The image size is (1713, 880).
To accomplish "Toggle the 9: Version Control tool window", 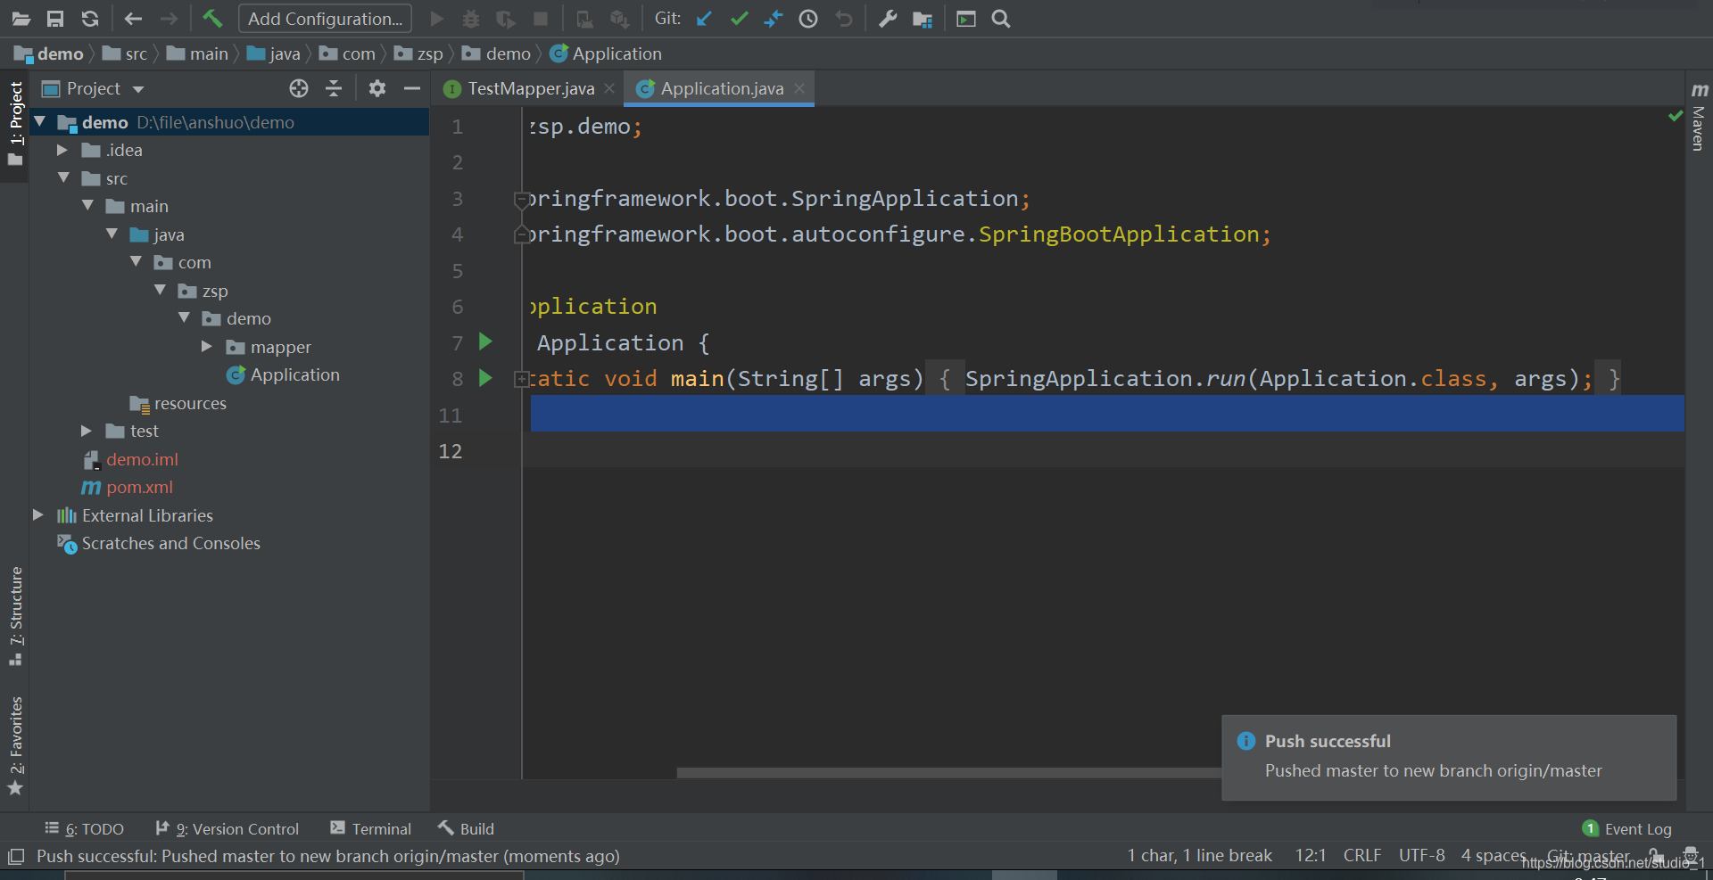I will (228, 829).
